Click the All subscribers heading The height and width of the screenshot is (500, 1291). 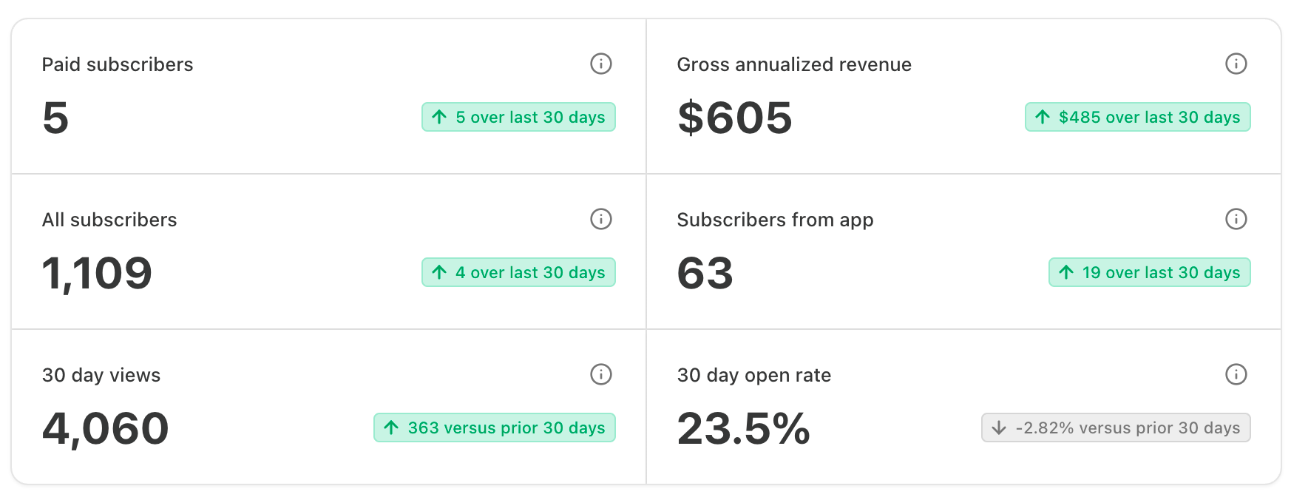[109, 220]
